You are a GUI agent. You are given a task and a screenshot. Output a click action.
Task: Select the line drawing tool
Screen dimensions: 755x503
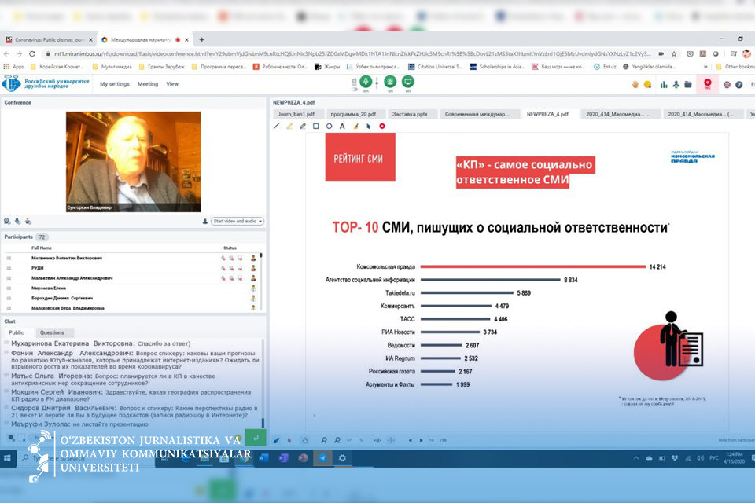276,126
